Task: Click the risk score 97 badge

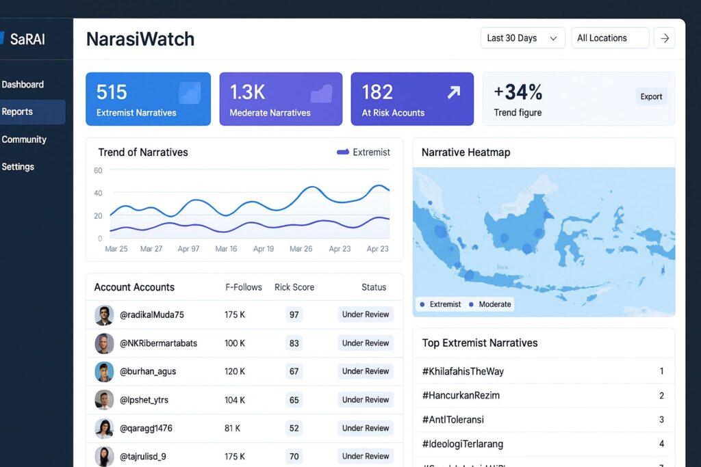Action: coord(294,315)
